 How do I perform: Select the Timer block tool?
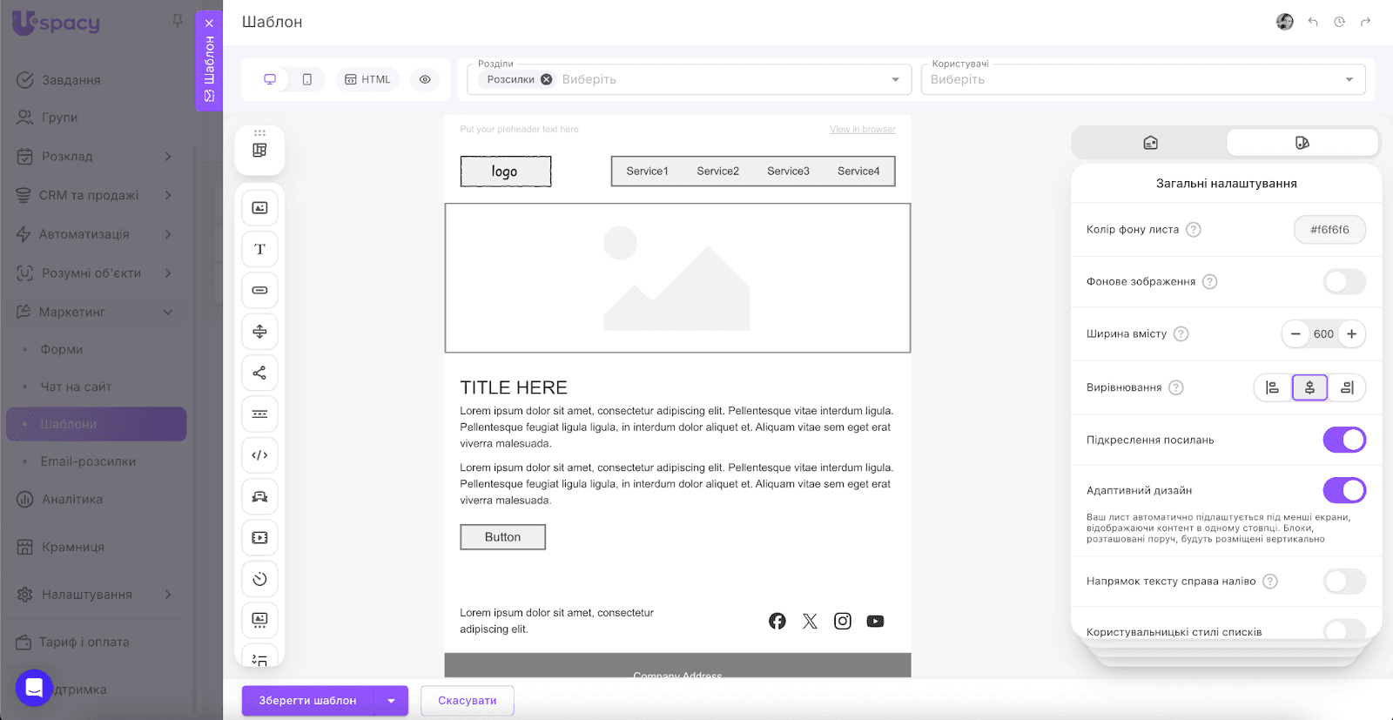pos(259,579)
